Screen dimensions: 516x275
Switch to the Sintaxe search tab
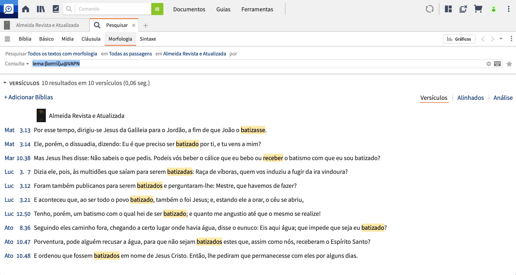click(x=148, y=39)
